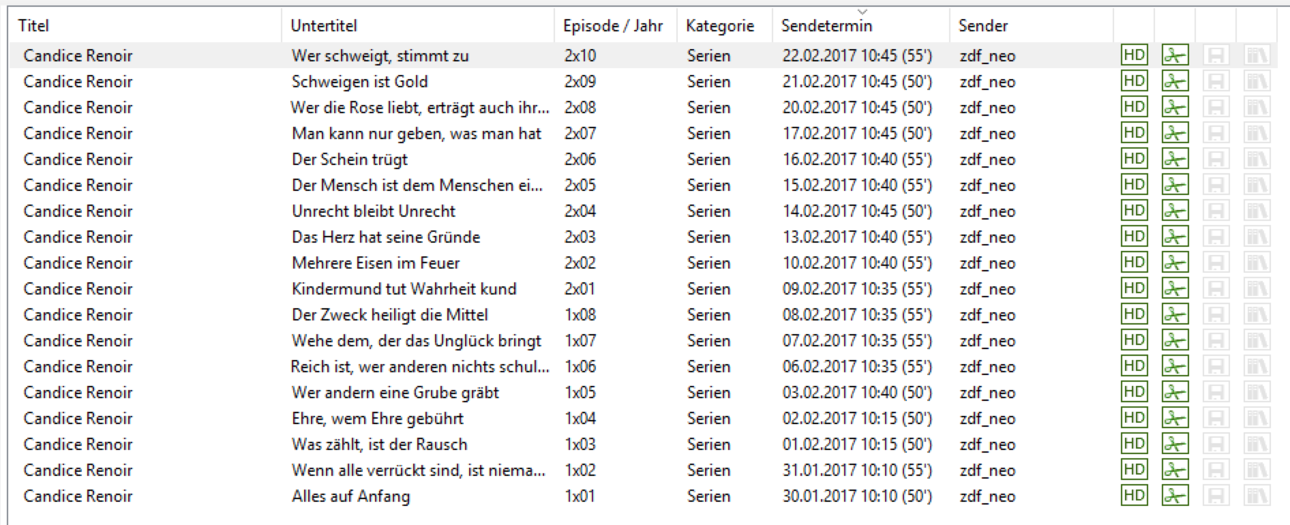The image size is (1290, 525).
Task: Select the episode Mehrere Eisen im Feuer
Action: coord(376,263)
